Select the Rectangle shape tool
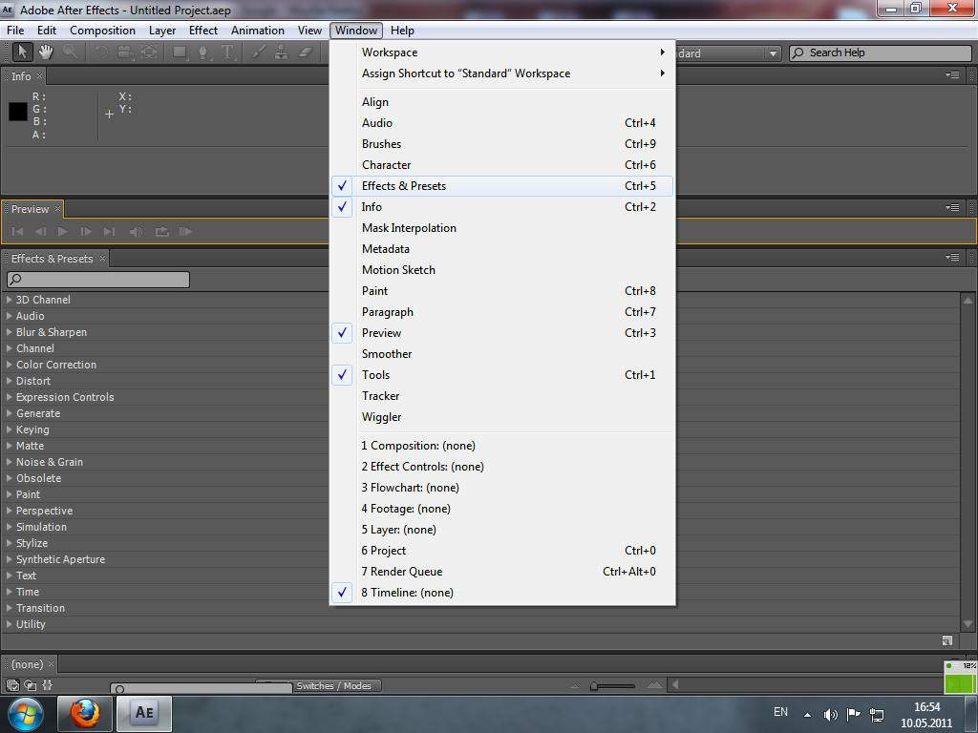978x733 pixels. pos(180,52)
